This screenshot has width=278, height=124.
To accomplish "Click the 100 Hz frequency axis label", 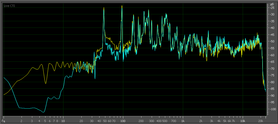I will point(123,121).
